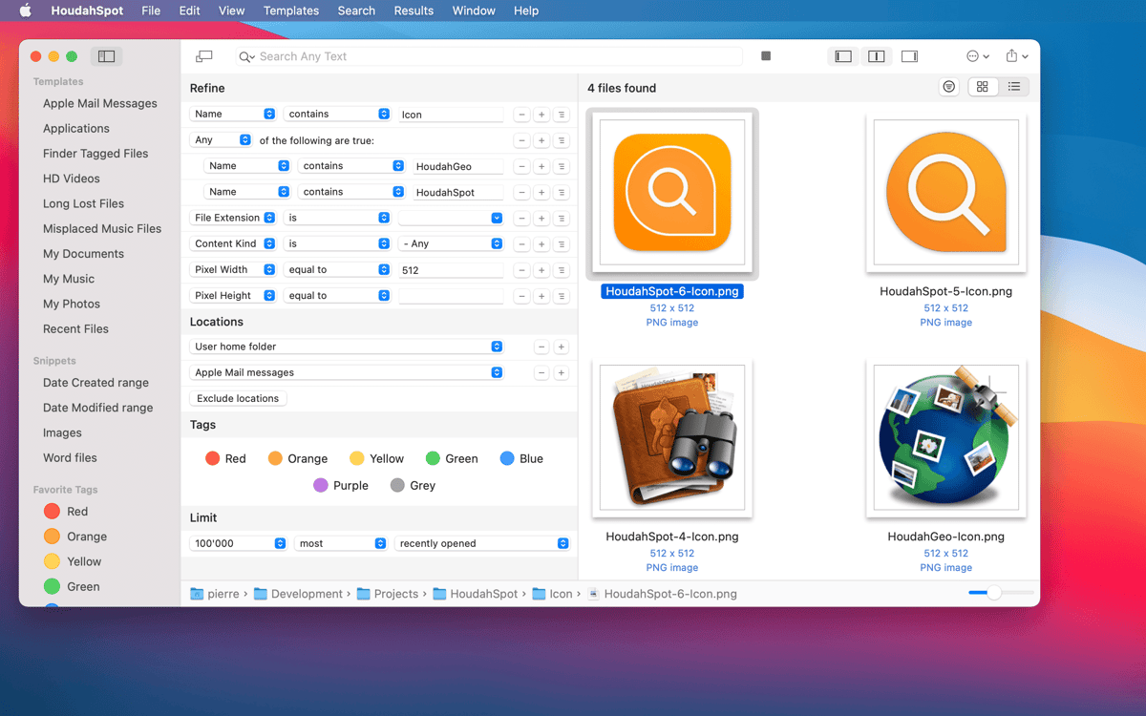Toggle the right-side details pane

point(909,56)
